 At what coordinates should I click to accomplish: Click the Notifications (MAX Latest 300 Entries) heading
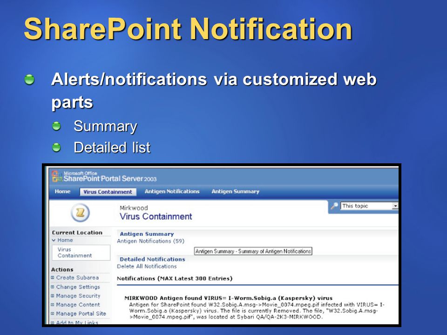(x=175, y=278)
